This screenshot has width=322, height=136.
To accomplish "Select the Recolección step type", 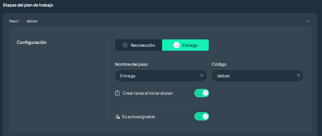I will coord(139,45).
